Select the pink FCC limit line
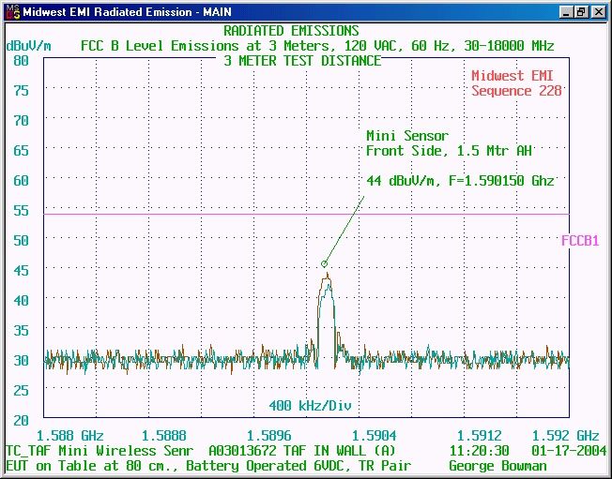This screenshot has width=612, height=479. (306, 214)
